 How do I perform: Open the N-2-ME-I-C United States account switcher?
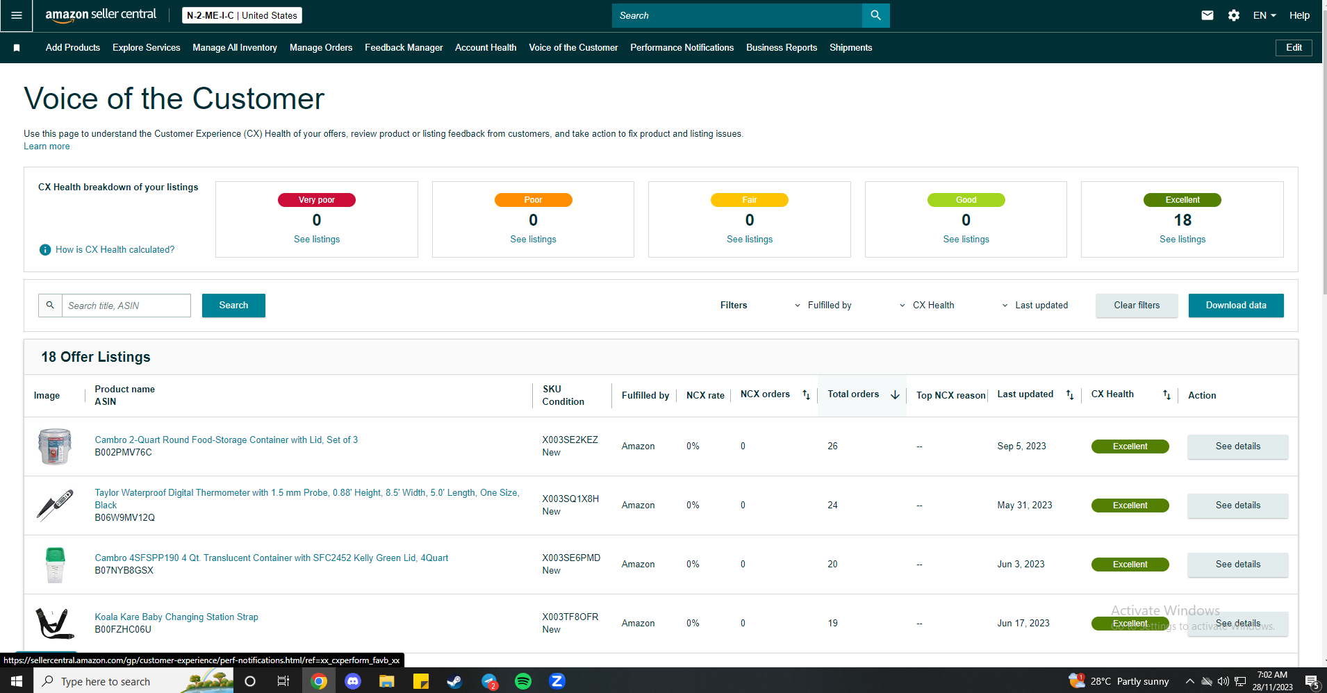242,15
